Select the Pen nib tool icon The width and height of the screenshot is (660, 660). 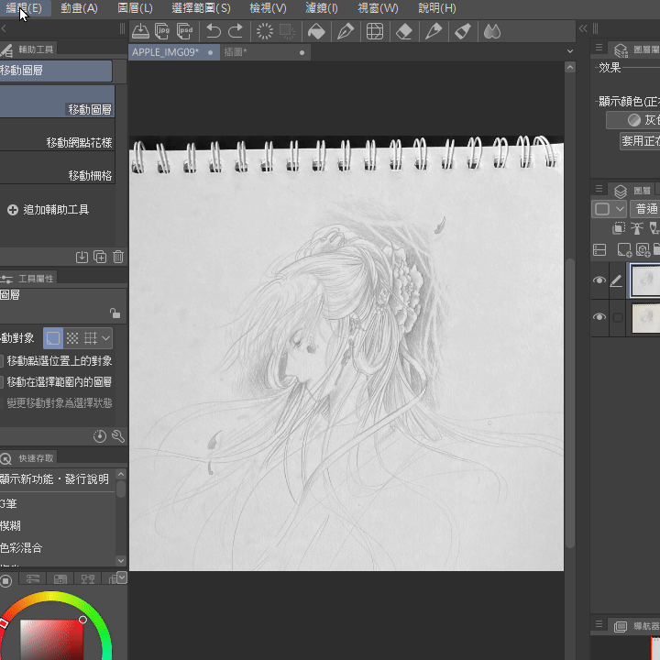pos(346,31)
